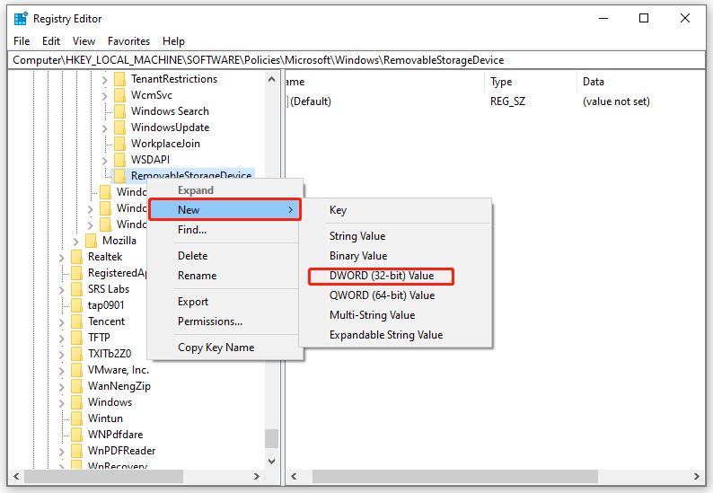Click the TFTP folder icon
The width and height of the screenshot is (713, 493).
77,338
